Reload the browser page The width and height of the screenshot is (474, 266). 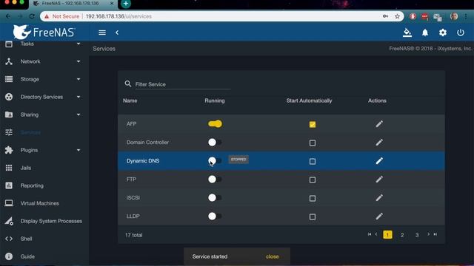(32, 16)
